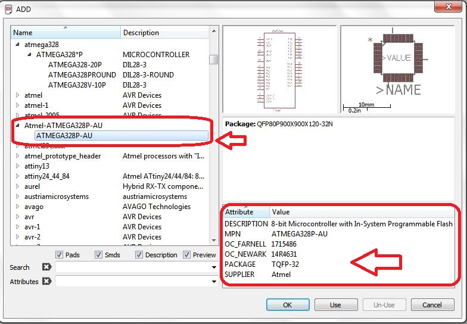Collapse the Atmel-ATMEGA328P-AU library

18,125
